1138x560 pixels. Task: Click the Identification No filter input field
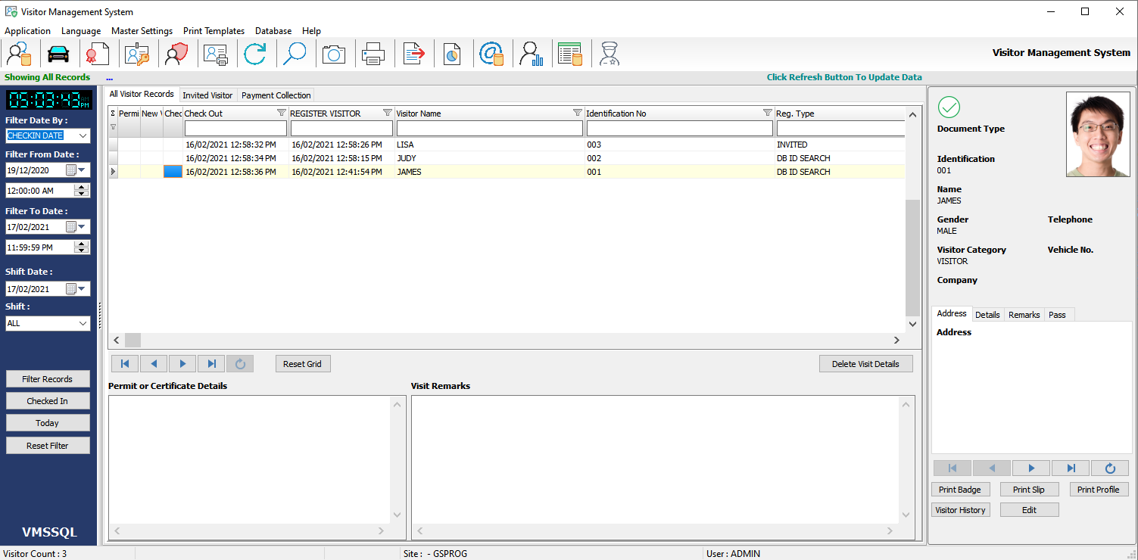(679, 129)
